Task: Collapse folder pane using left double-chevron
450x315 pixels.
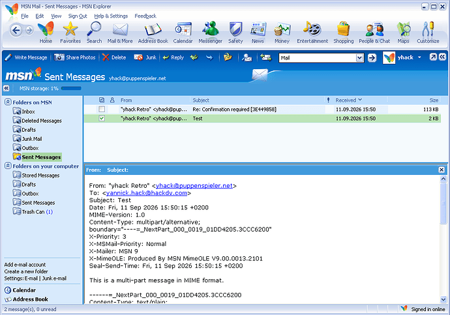Action: tap(7, 88)
